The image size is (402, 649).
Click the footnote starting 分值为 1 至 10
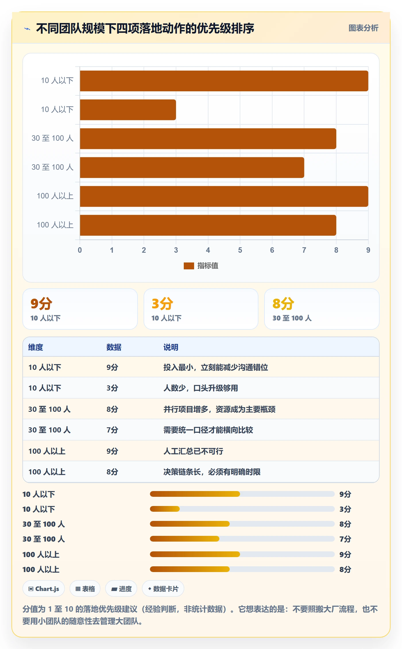(x=200, y=615)
